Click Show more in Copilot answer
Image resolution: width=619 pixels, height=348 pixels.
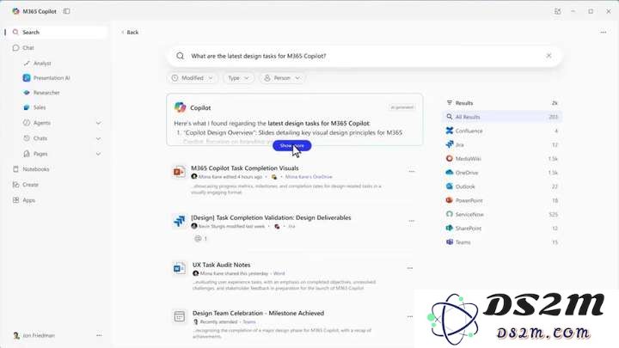coord(291,145)
